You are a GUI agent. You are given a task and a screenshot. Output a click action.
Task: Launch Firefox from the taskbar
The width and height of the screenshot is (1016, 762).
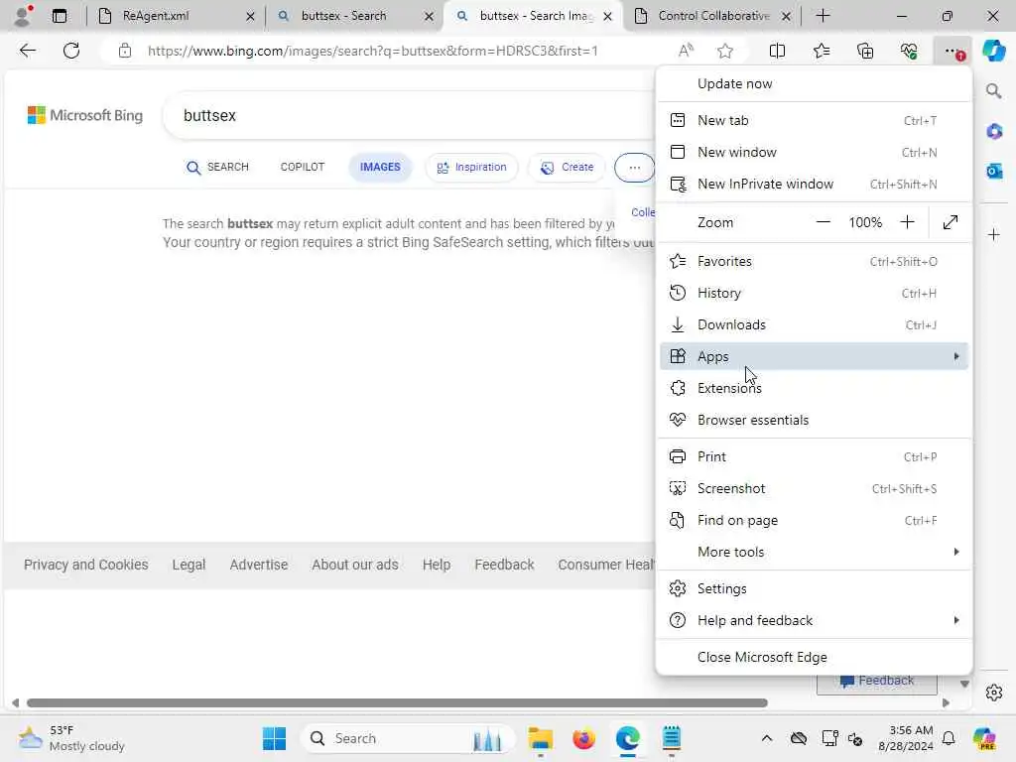(x=583, y=738)
